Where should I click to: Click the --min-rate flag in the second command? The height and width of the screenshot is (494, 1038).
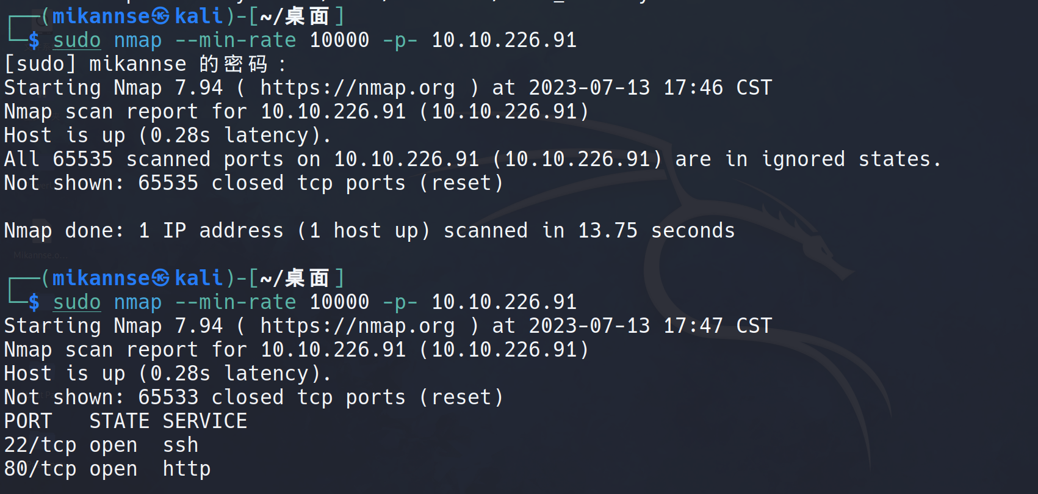coord(236,302)
